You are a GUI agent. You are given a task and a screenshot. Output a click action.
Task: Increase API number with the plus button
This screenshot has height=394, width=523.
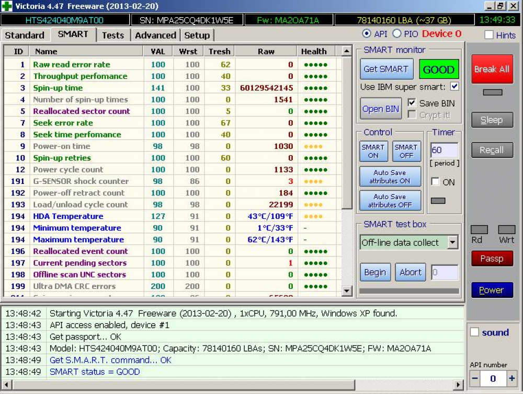(x=511, y=378)
